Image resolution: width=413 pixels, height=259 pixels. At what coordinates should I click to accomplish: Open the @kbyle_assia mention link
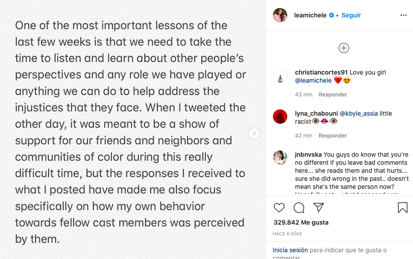359,114
